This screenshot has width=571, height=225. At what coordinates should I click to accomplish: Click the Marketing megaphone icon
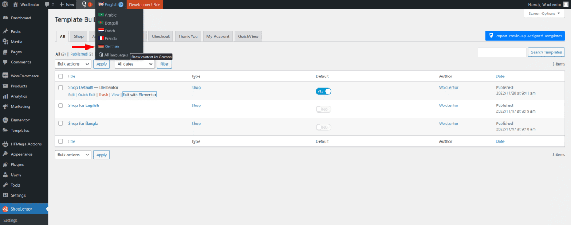click(6, 106)
